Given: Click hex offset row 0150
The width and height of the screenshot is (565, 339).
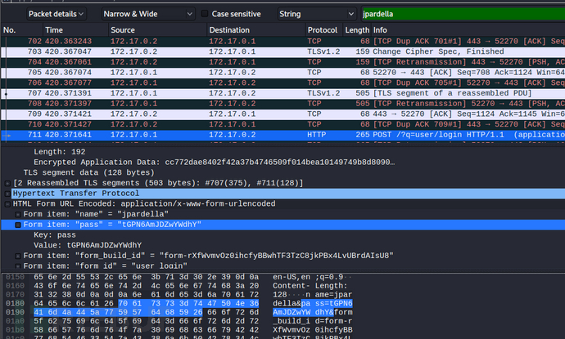Looking at the screenshot, I should tap(15, 277).
